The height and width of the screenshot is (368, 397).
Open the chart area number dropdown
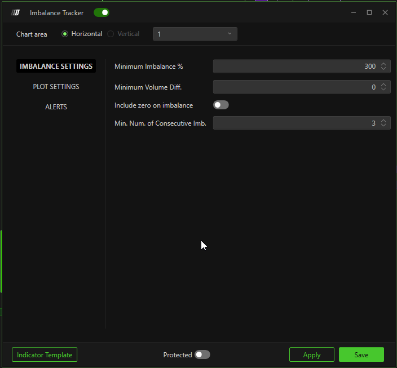pyautogui.click(x=195, y=34)
